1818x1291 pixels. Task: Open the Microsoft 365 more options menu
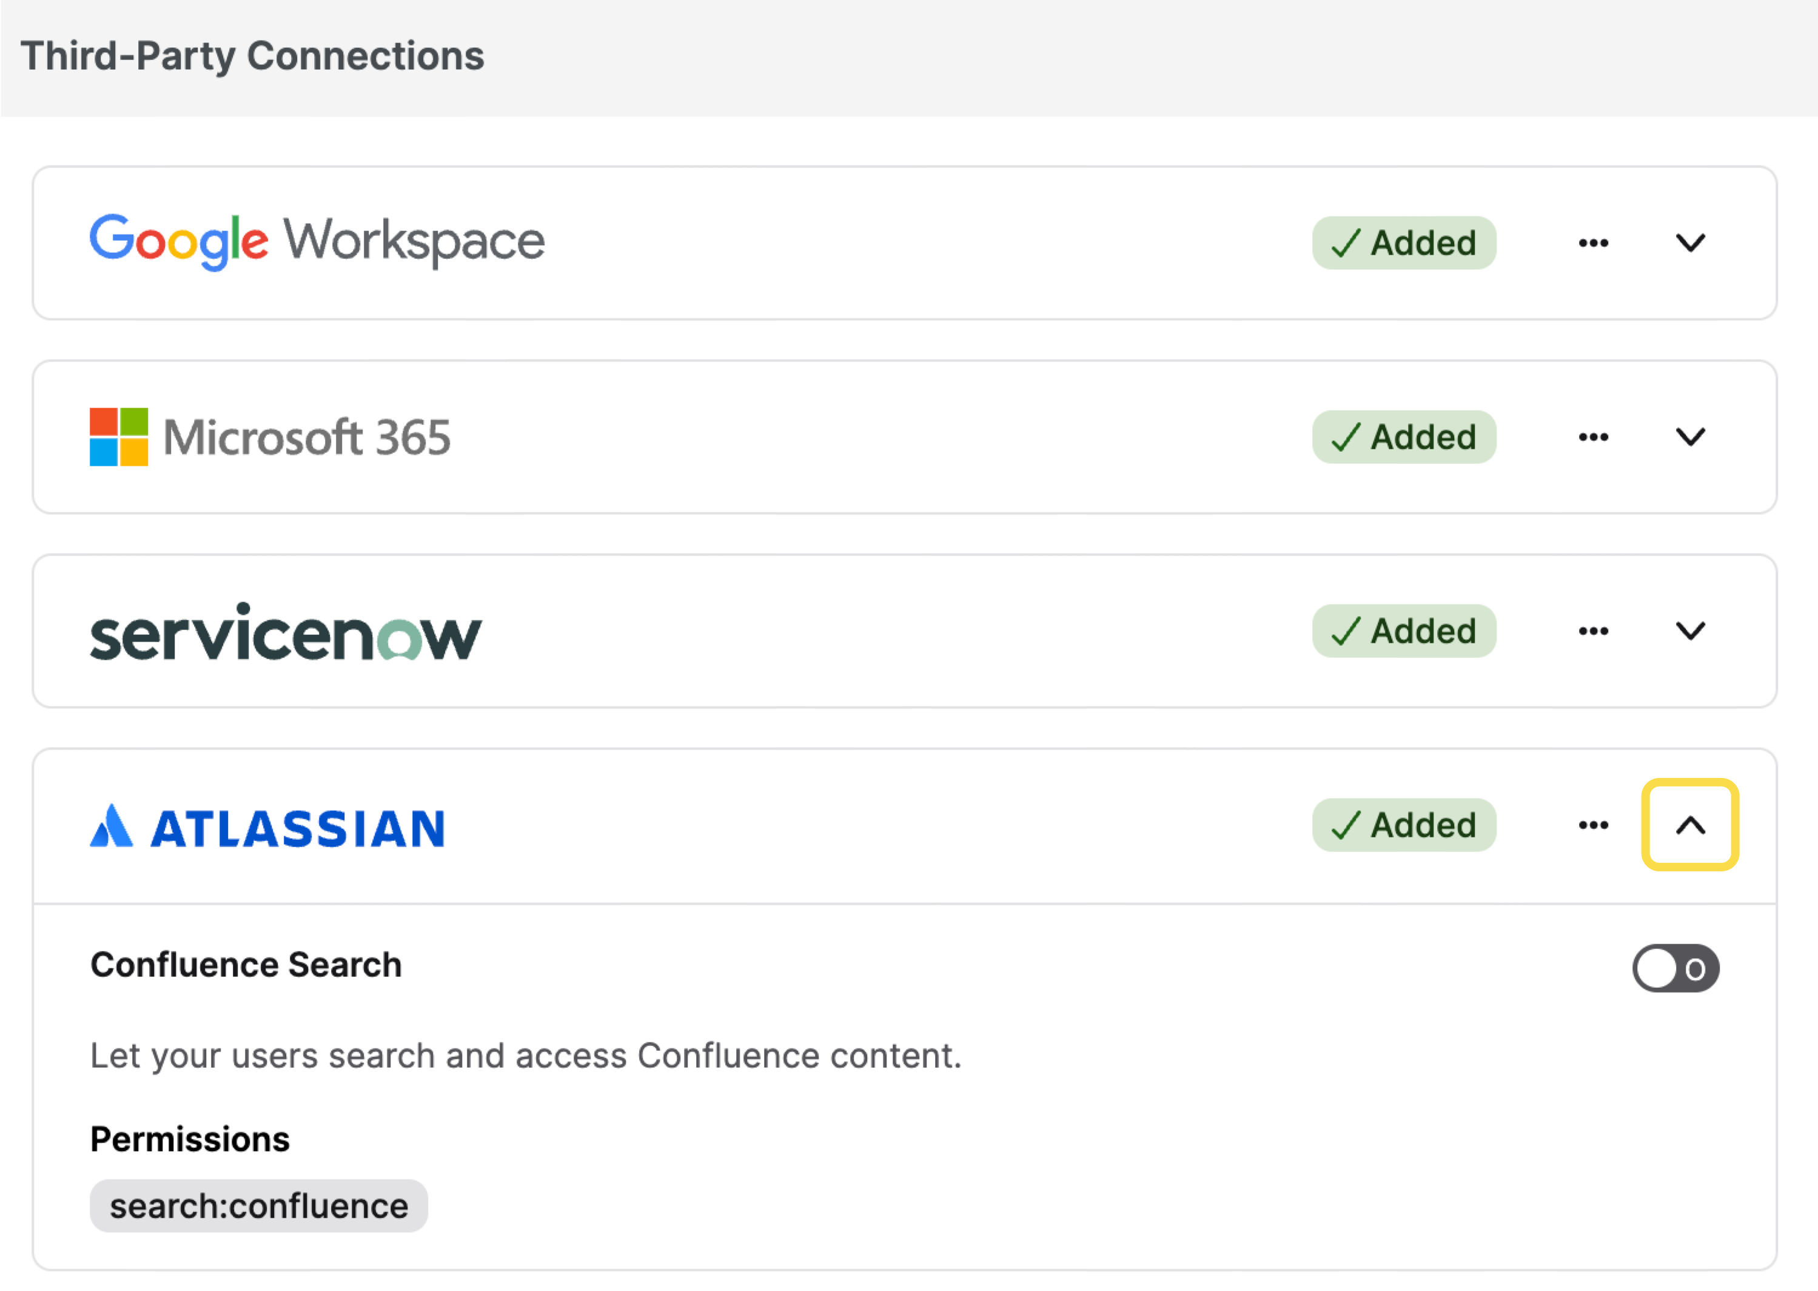click(1593, 437)
